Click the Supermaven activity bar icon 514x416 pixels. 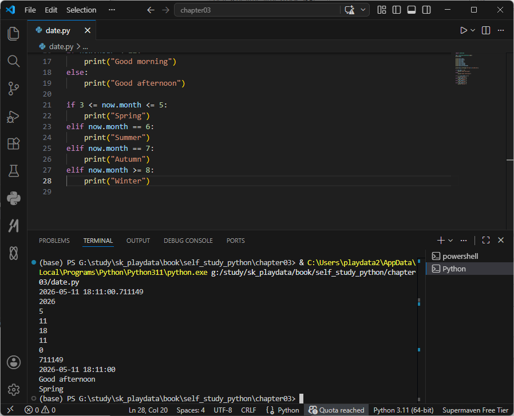(x=13, y=226)
